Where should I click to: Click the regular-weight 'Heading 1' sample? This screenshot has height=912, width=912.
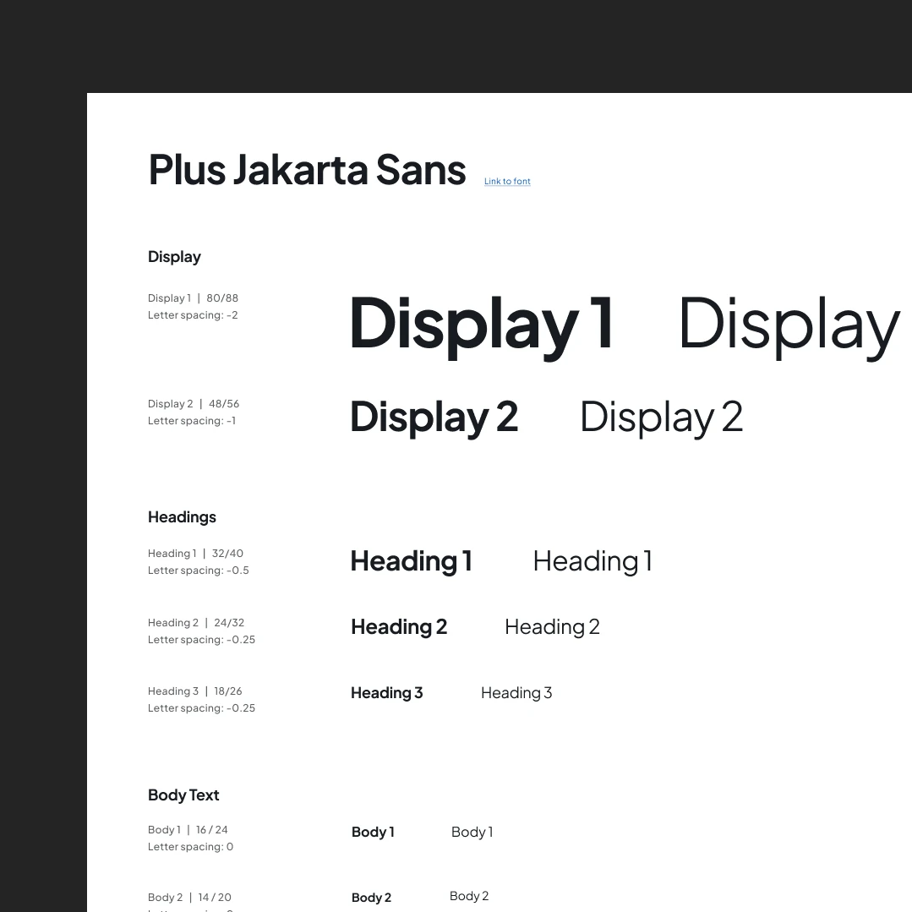[593, 562]
